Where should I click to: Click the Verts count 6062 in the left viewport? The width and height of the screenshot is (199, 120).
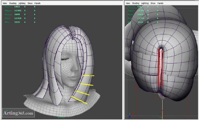(x=17, y=7)
